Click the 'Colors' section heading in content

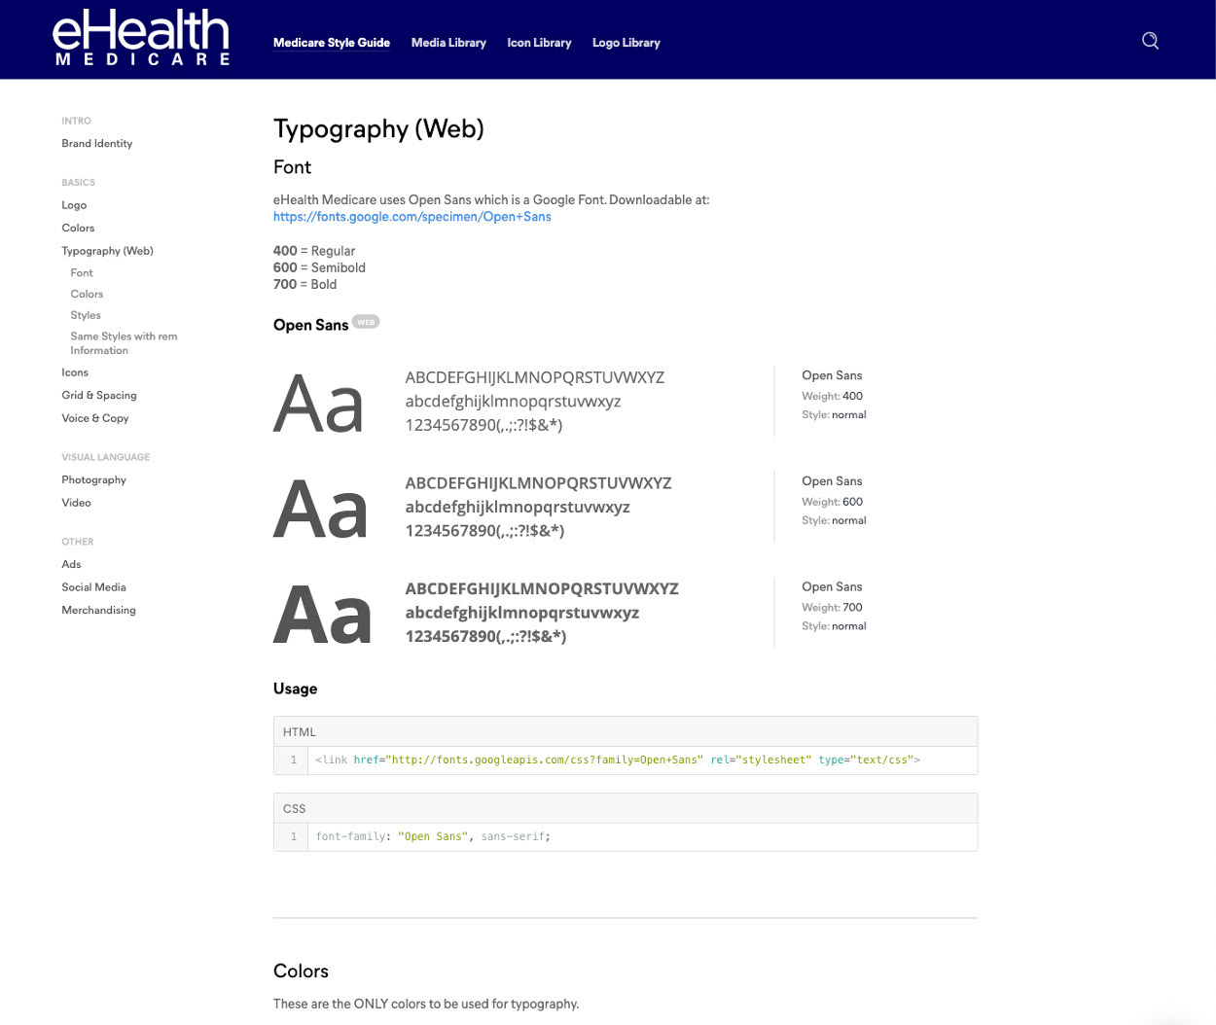click(x=301, y=972)
